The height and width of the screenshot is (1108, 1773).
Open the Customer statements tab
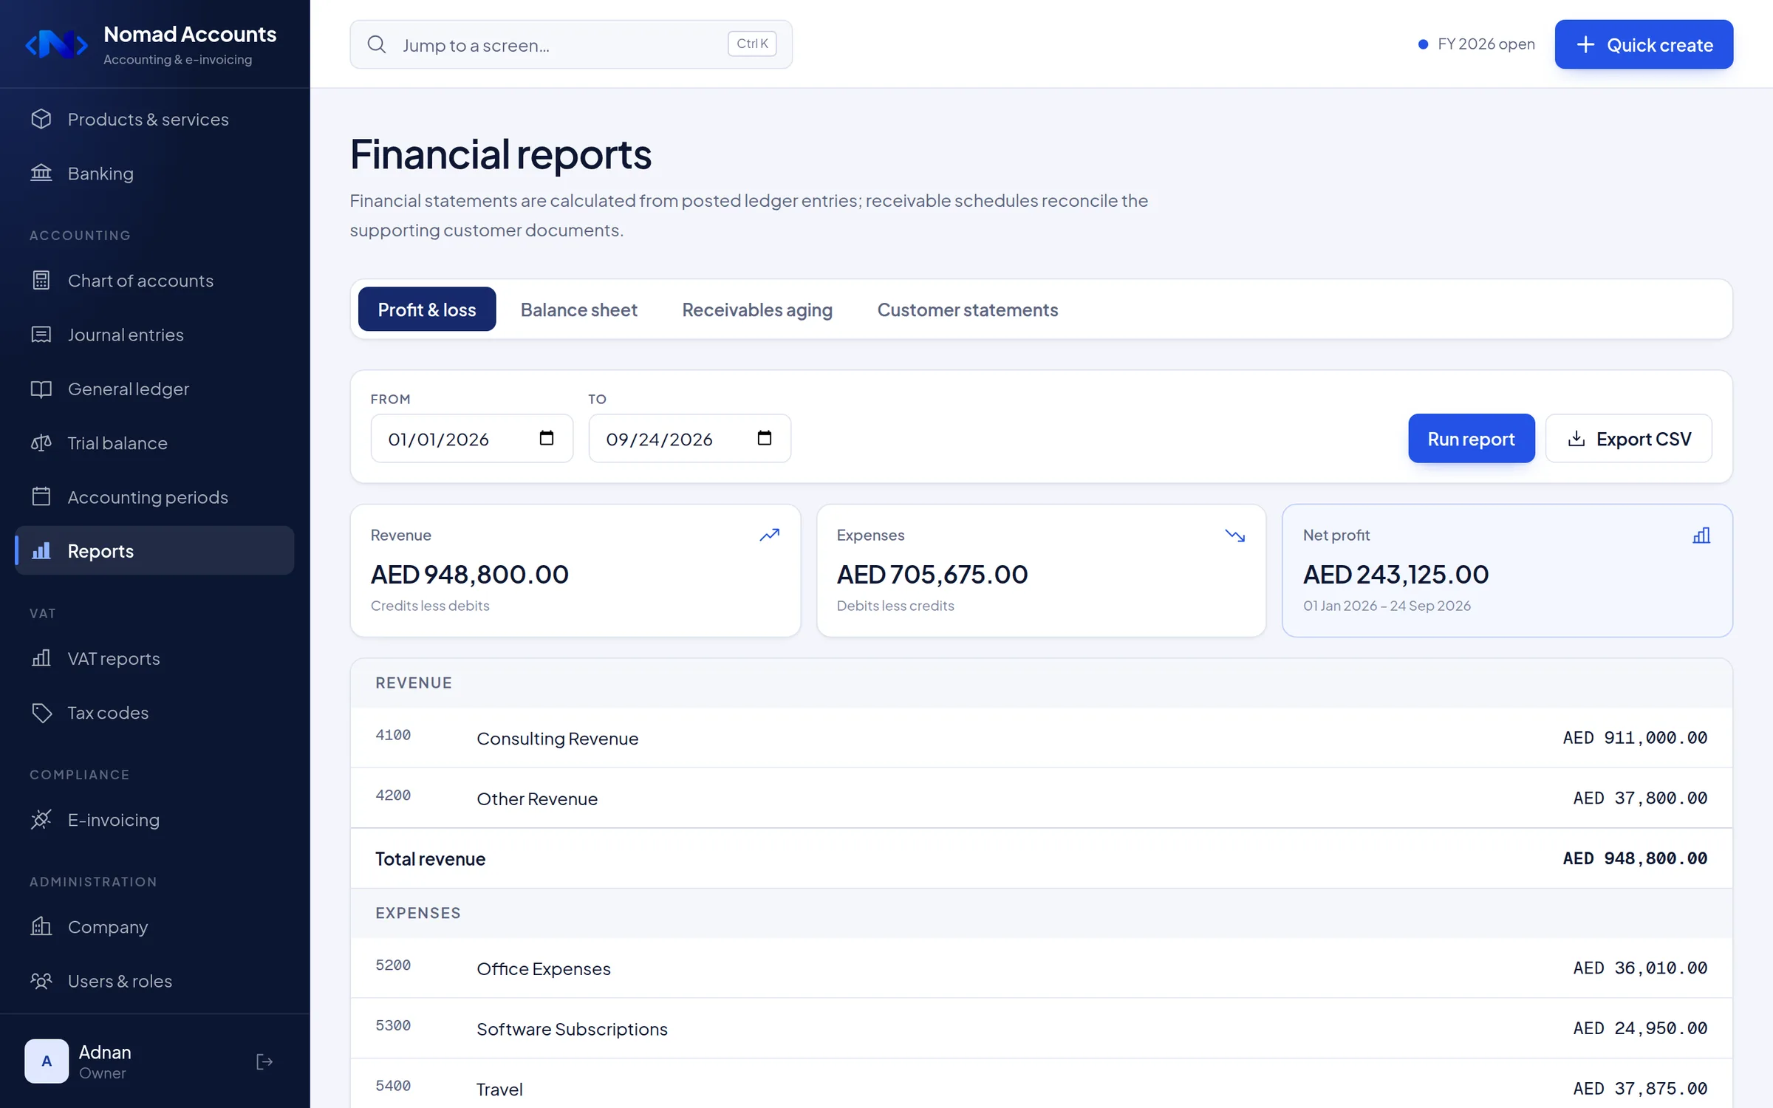968,310
